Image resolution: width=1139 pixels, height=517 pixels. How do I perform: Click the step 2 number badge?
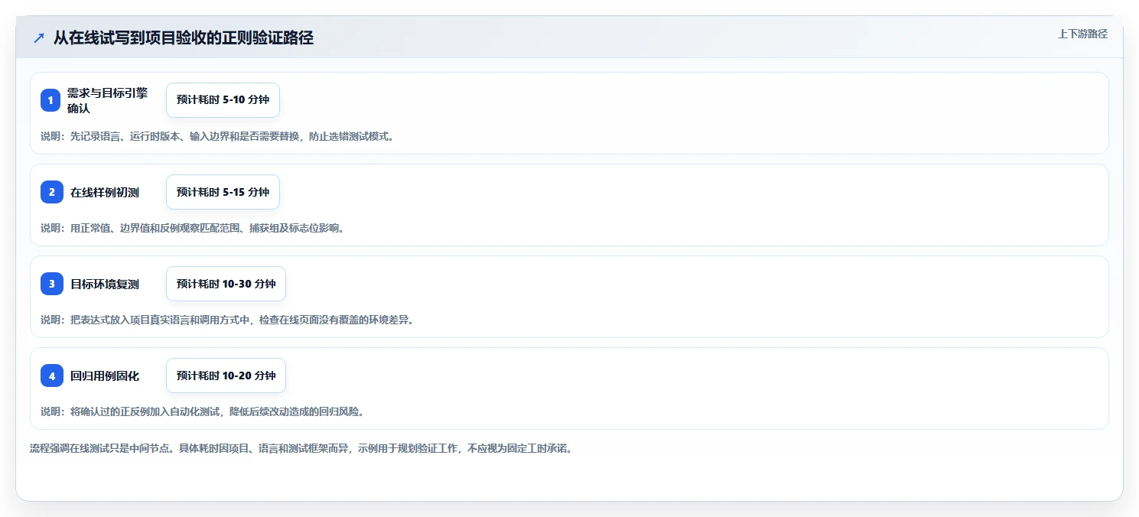click(52, 192)
